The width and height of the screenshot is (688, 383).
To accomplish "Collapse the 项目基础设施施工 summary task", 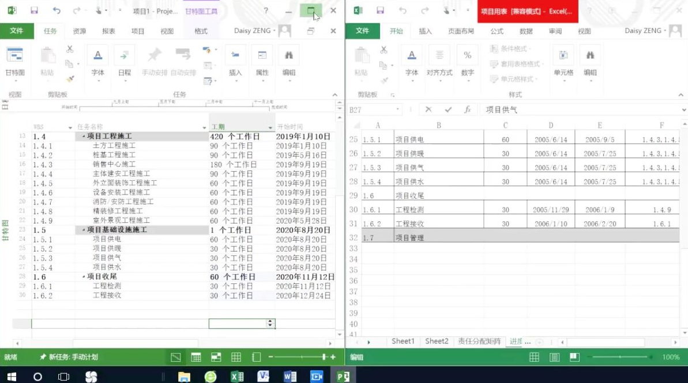I will coord(84,230).
